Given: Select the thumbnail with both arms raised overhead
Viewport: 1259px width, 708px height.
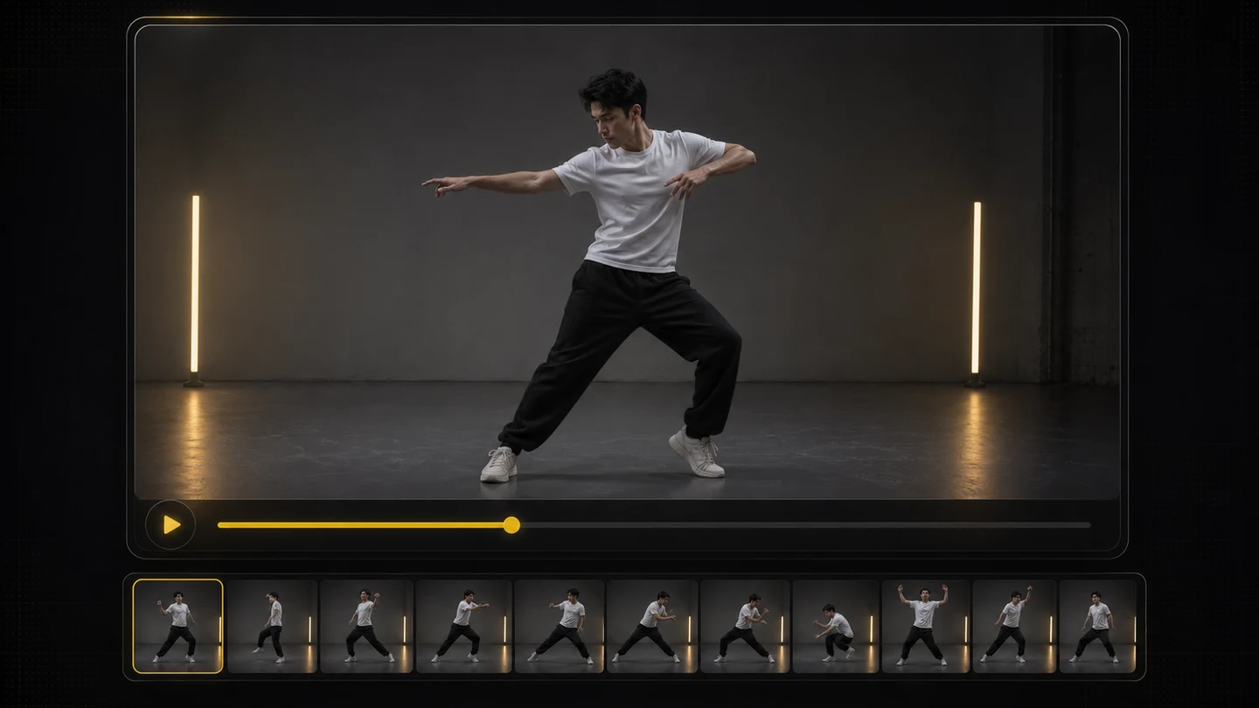Looking at the screenshot, I should coord(926,626).
